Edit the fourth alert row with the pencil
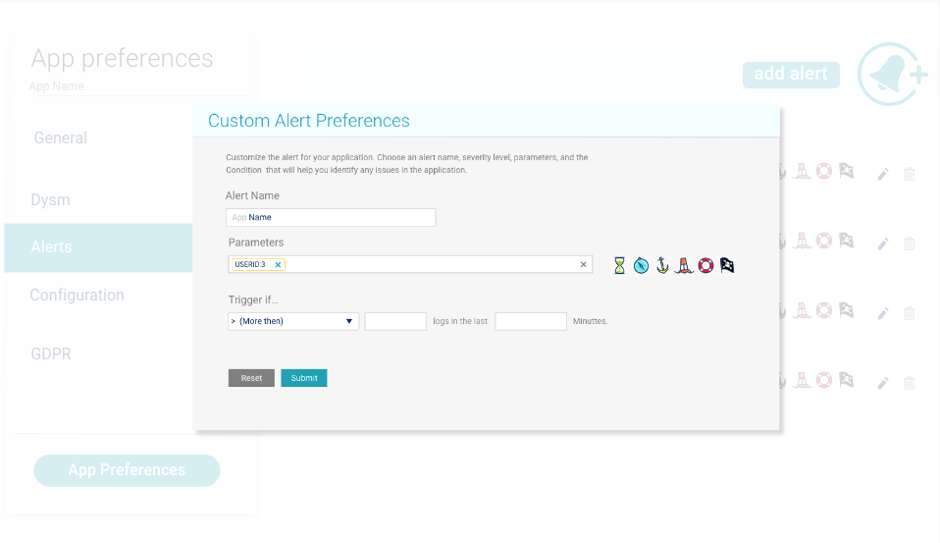Screen dimensions: 940x543 [883, 383]
